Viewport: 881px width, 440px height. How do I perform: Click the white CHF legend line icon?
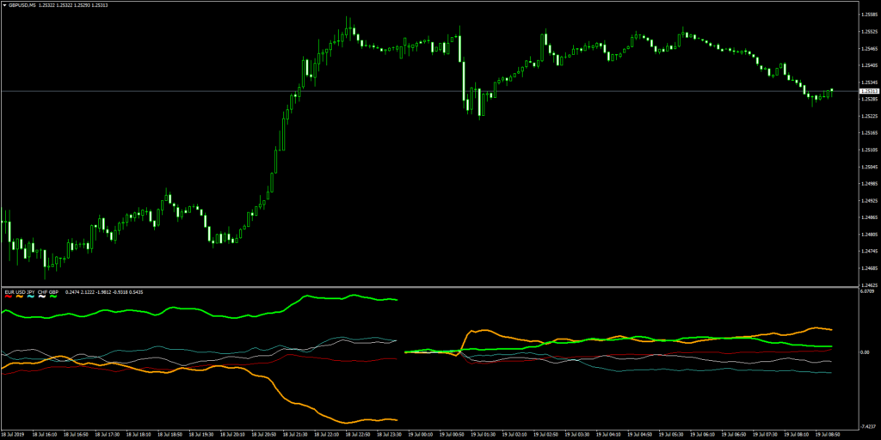(x=42, y=296)
